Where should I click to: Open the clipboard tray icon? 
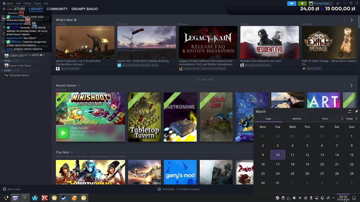click(283, 198)
